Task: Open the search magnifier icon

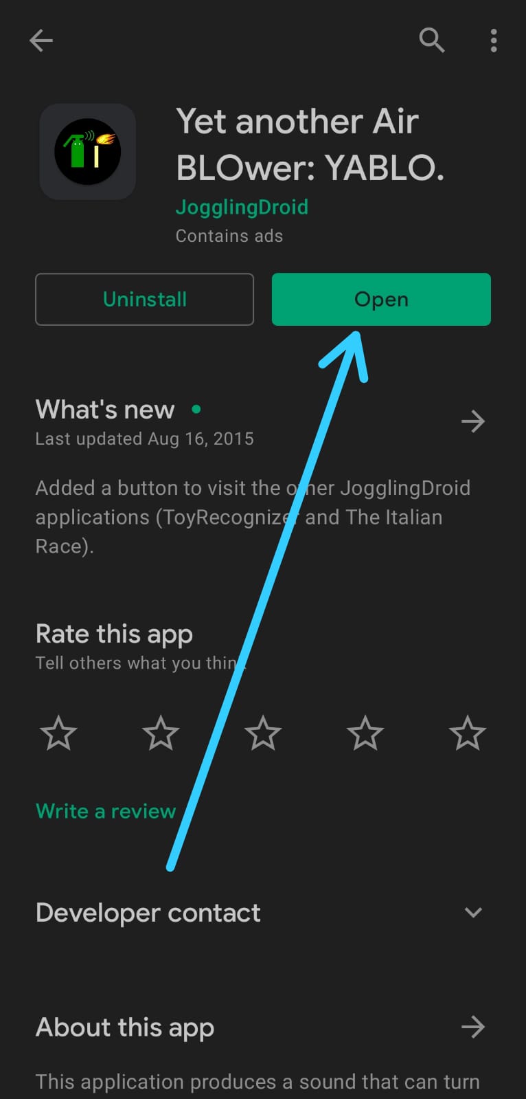Action: coord(432,41)
